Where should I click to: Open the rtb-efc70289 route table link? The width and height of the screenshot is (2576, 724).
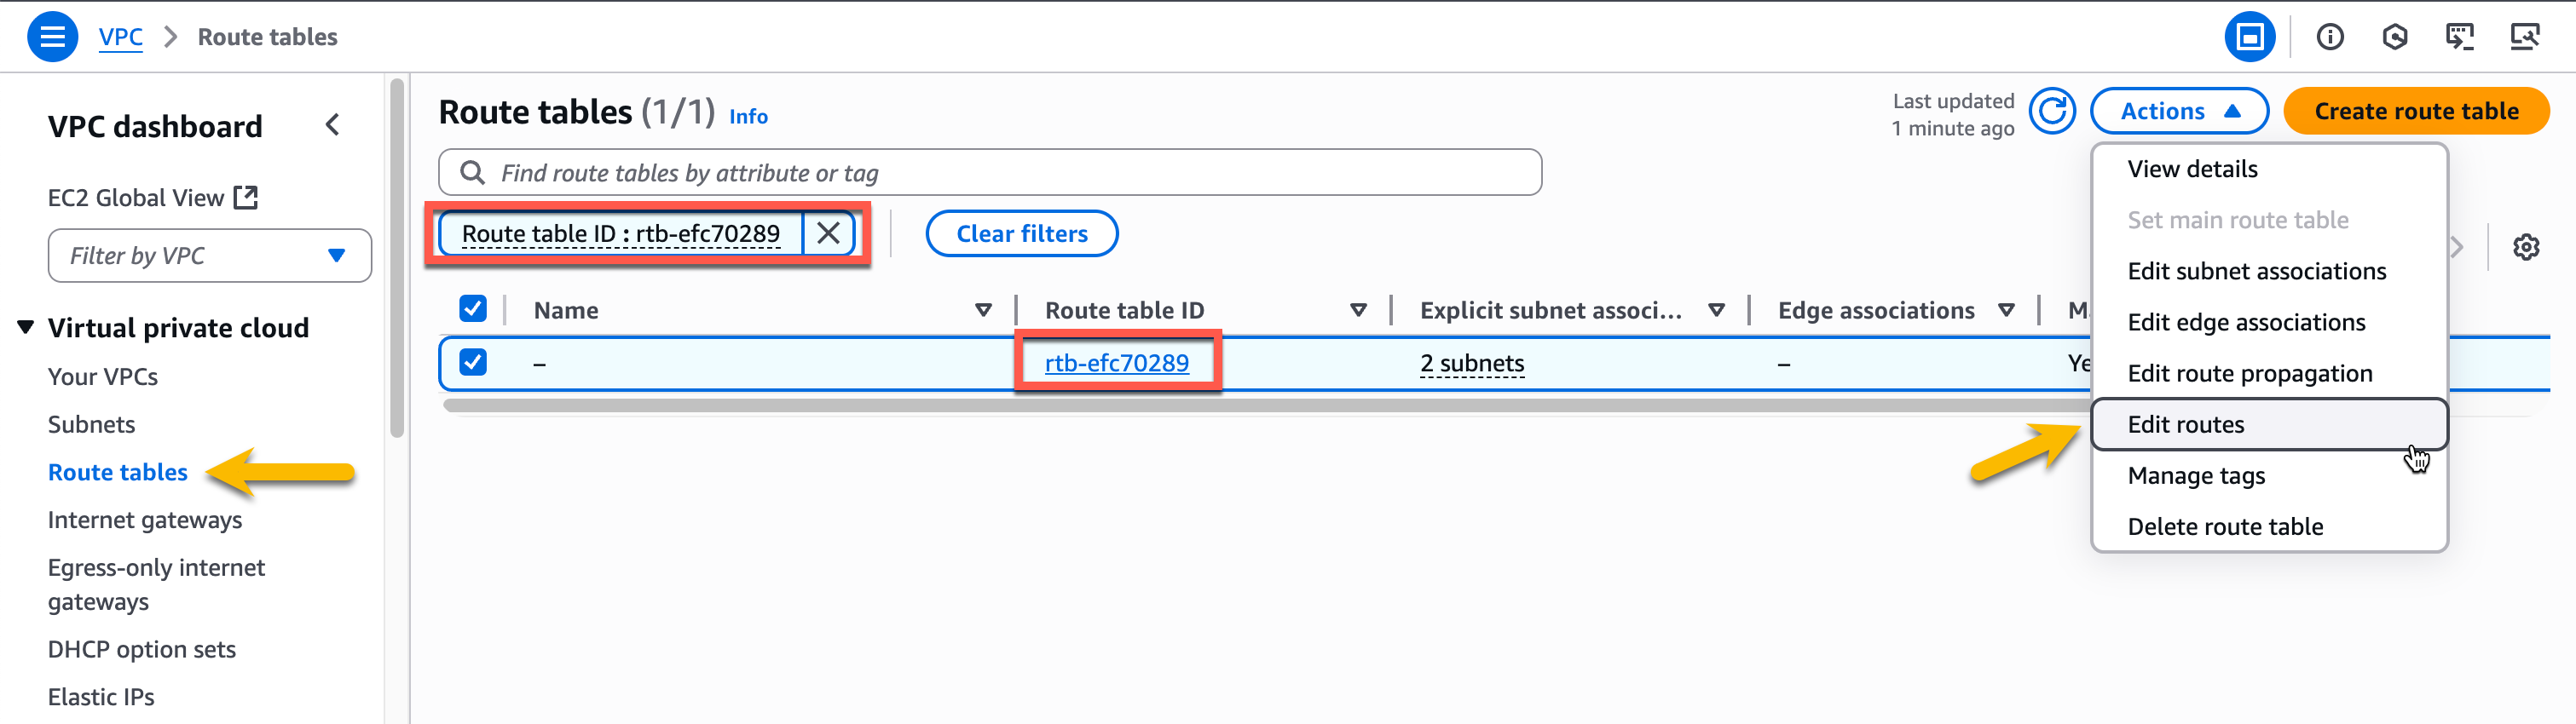(x=1117, y=363)
